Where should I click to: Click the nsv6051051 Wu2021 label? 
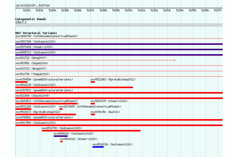coord(105,112)
